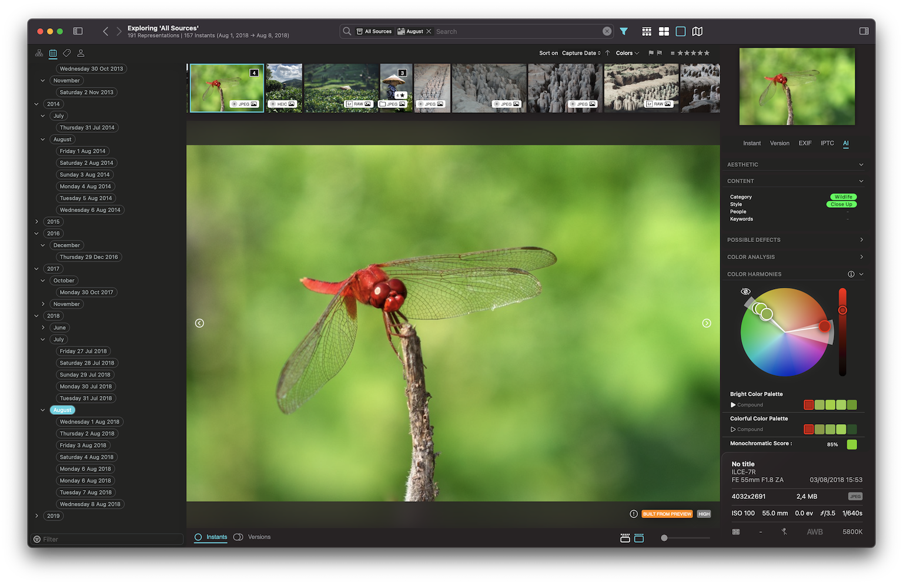Show previous image with left arrow

point(199,323)
